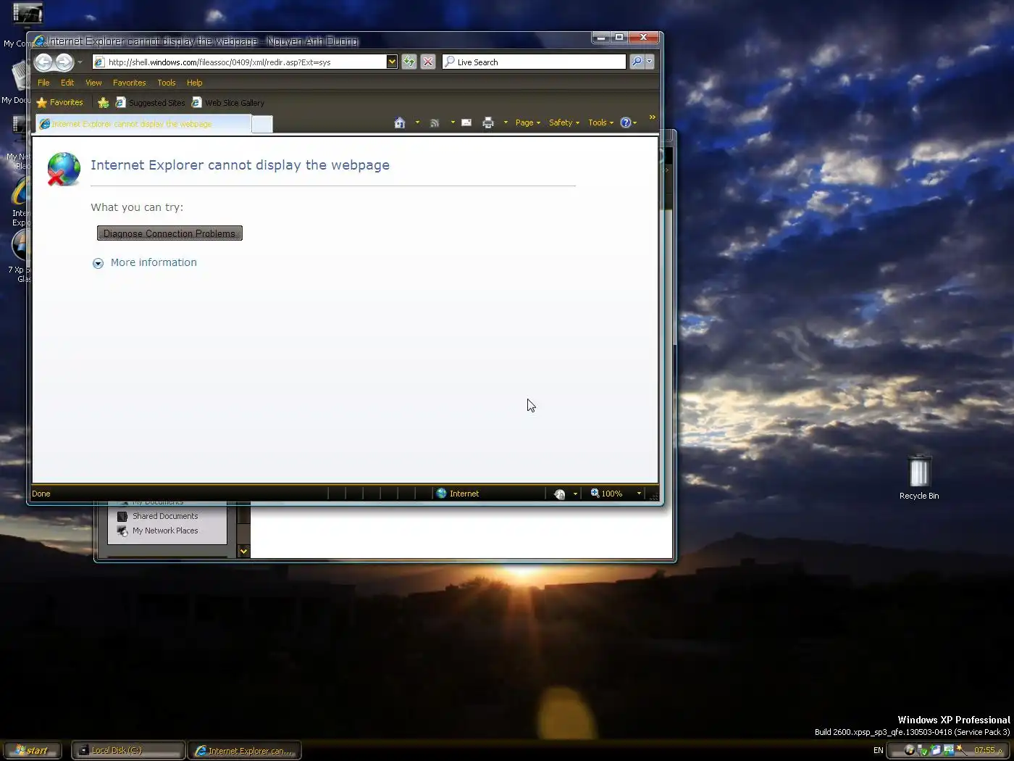Screen dimensions: 1014x761
Task: Open the recent pages dropdown beside Forward
Action: pos(80,62)
